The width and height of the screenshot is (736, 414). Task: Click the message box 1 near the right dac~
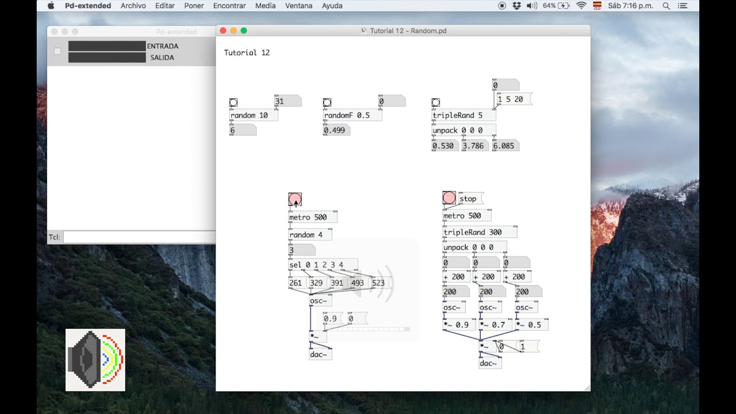click(529, 347)
